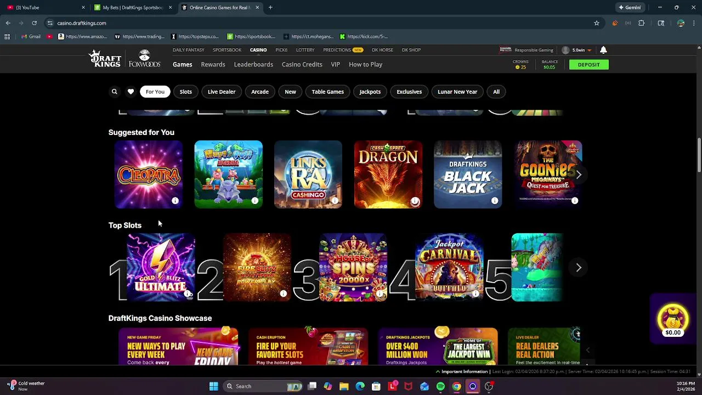Open the Leaderboards menu
Screen dimensions: 702x395
coord(253,65)
